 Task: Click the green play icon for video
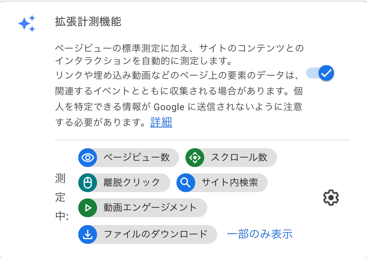(x=88, y=208)
